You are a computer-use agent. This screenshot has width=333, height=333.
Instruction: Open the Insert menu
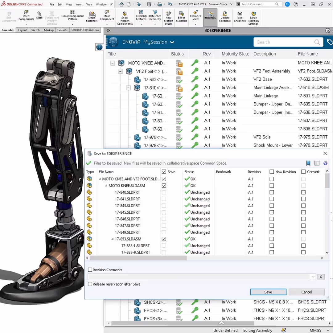79,4
